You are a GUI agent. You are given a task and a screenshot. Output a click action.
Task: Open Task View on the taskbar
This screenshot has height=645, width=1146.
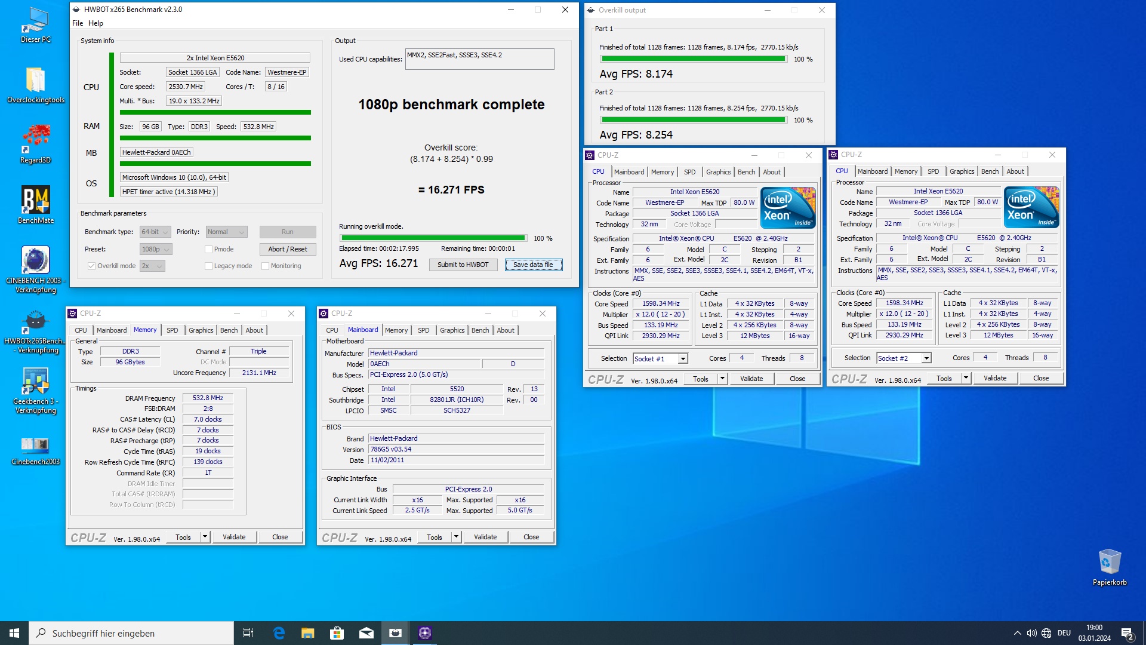(x=248, y=633)
